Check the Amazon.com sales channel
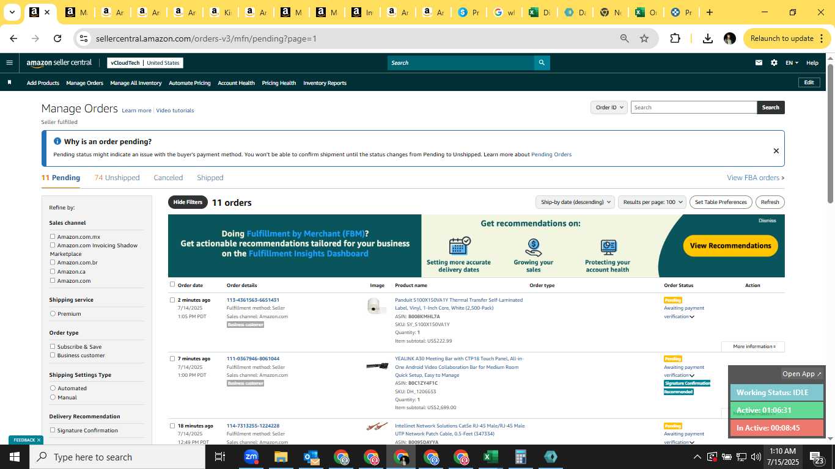This screenshot has height=469, width=835. tap(53, 280)
